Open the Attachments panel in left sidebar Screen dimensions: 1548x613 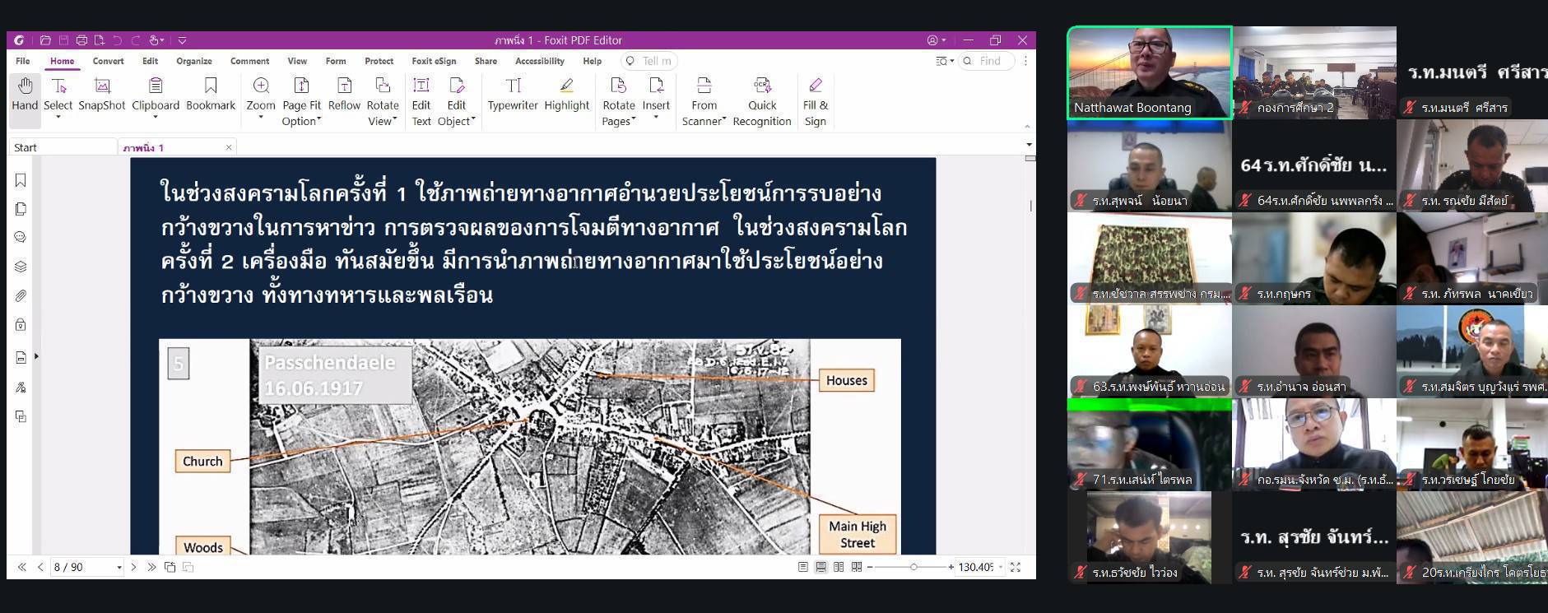point(21,295)
